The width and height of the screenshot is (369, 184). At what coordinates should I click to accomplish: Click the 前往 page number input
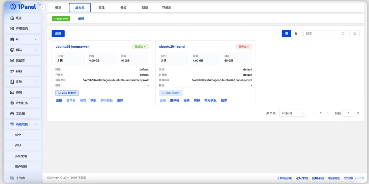(349, 113)
